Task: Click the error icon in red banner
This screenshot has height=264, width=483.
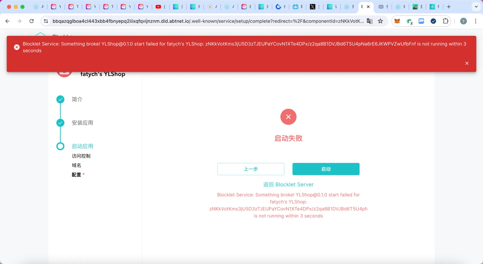Action: pyautogui.click(x=17, y=47)
